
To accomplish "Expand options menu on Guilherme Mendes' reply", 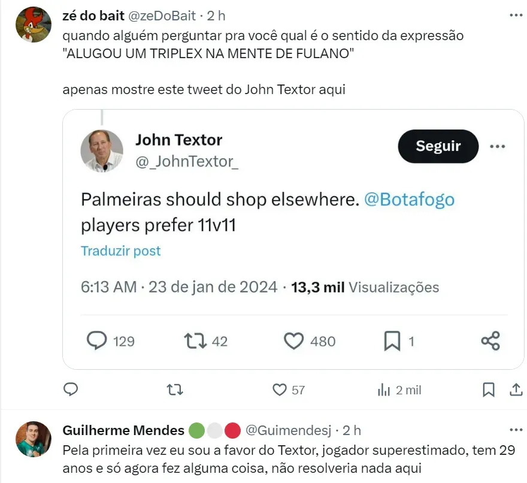I will coord(514,430).
